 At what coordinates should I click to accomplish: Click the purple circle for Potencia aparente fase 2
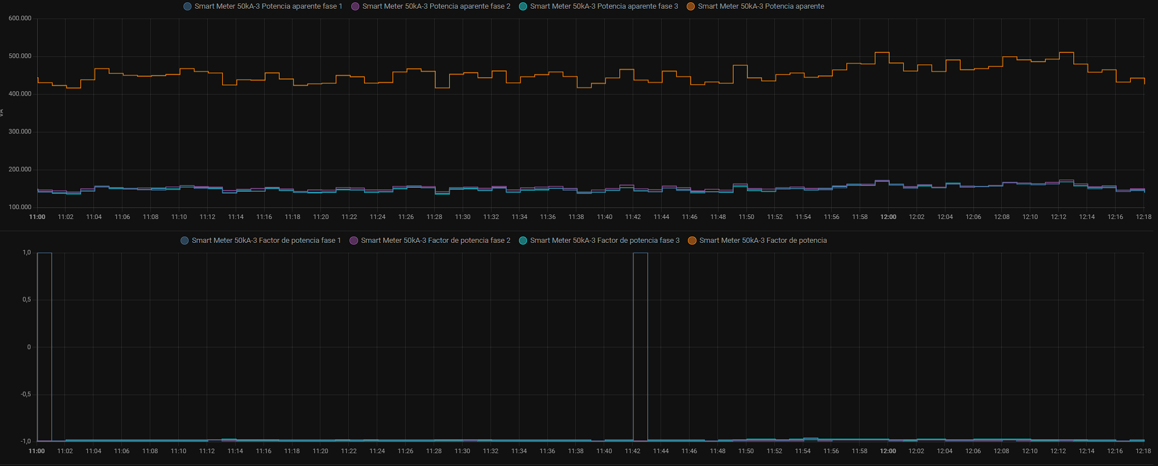tap(355, 6)
